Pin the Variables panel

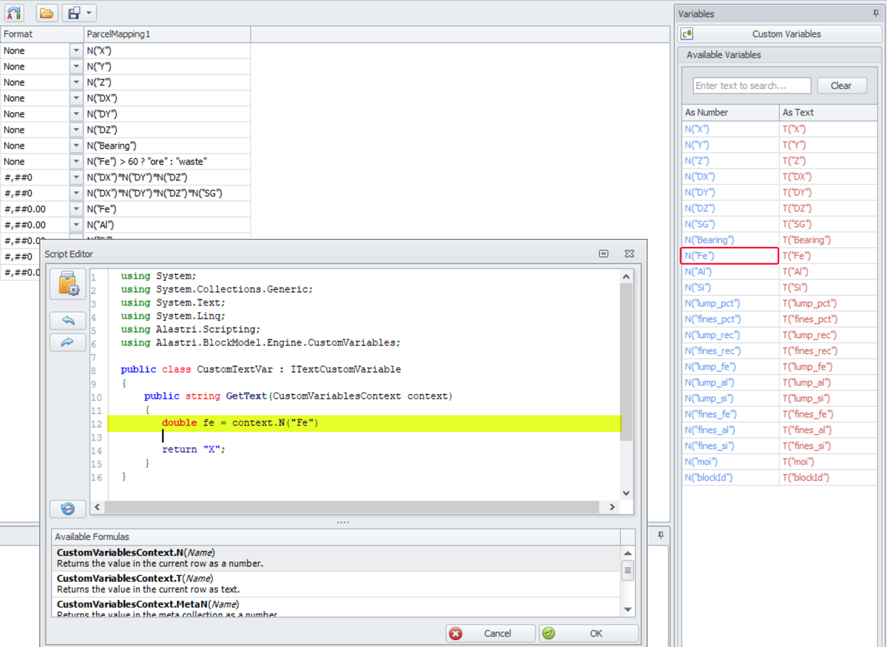[x=876, y=13]
